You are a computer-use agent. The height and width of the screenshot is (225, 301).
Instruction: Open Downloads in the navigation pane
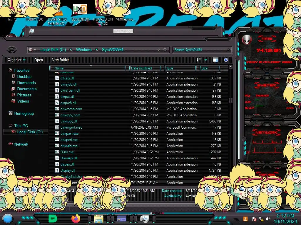26,83
